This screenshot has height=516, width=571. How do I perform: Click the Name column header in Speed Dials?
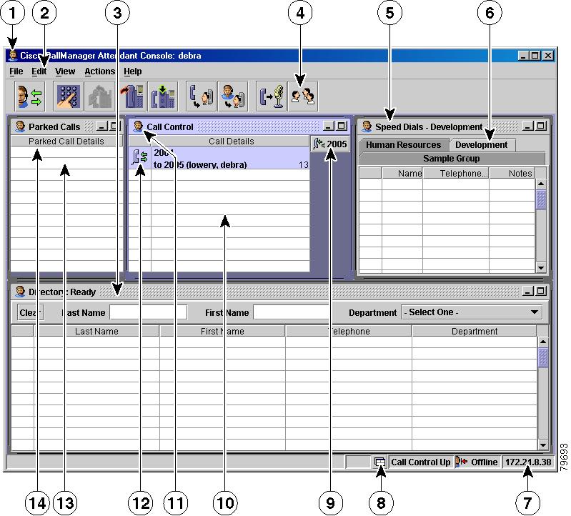point(402,174)
